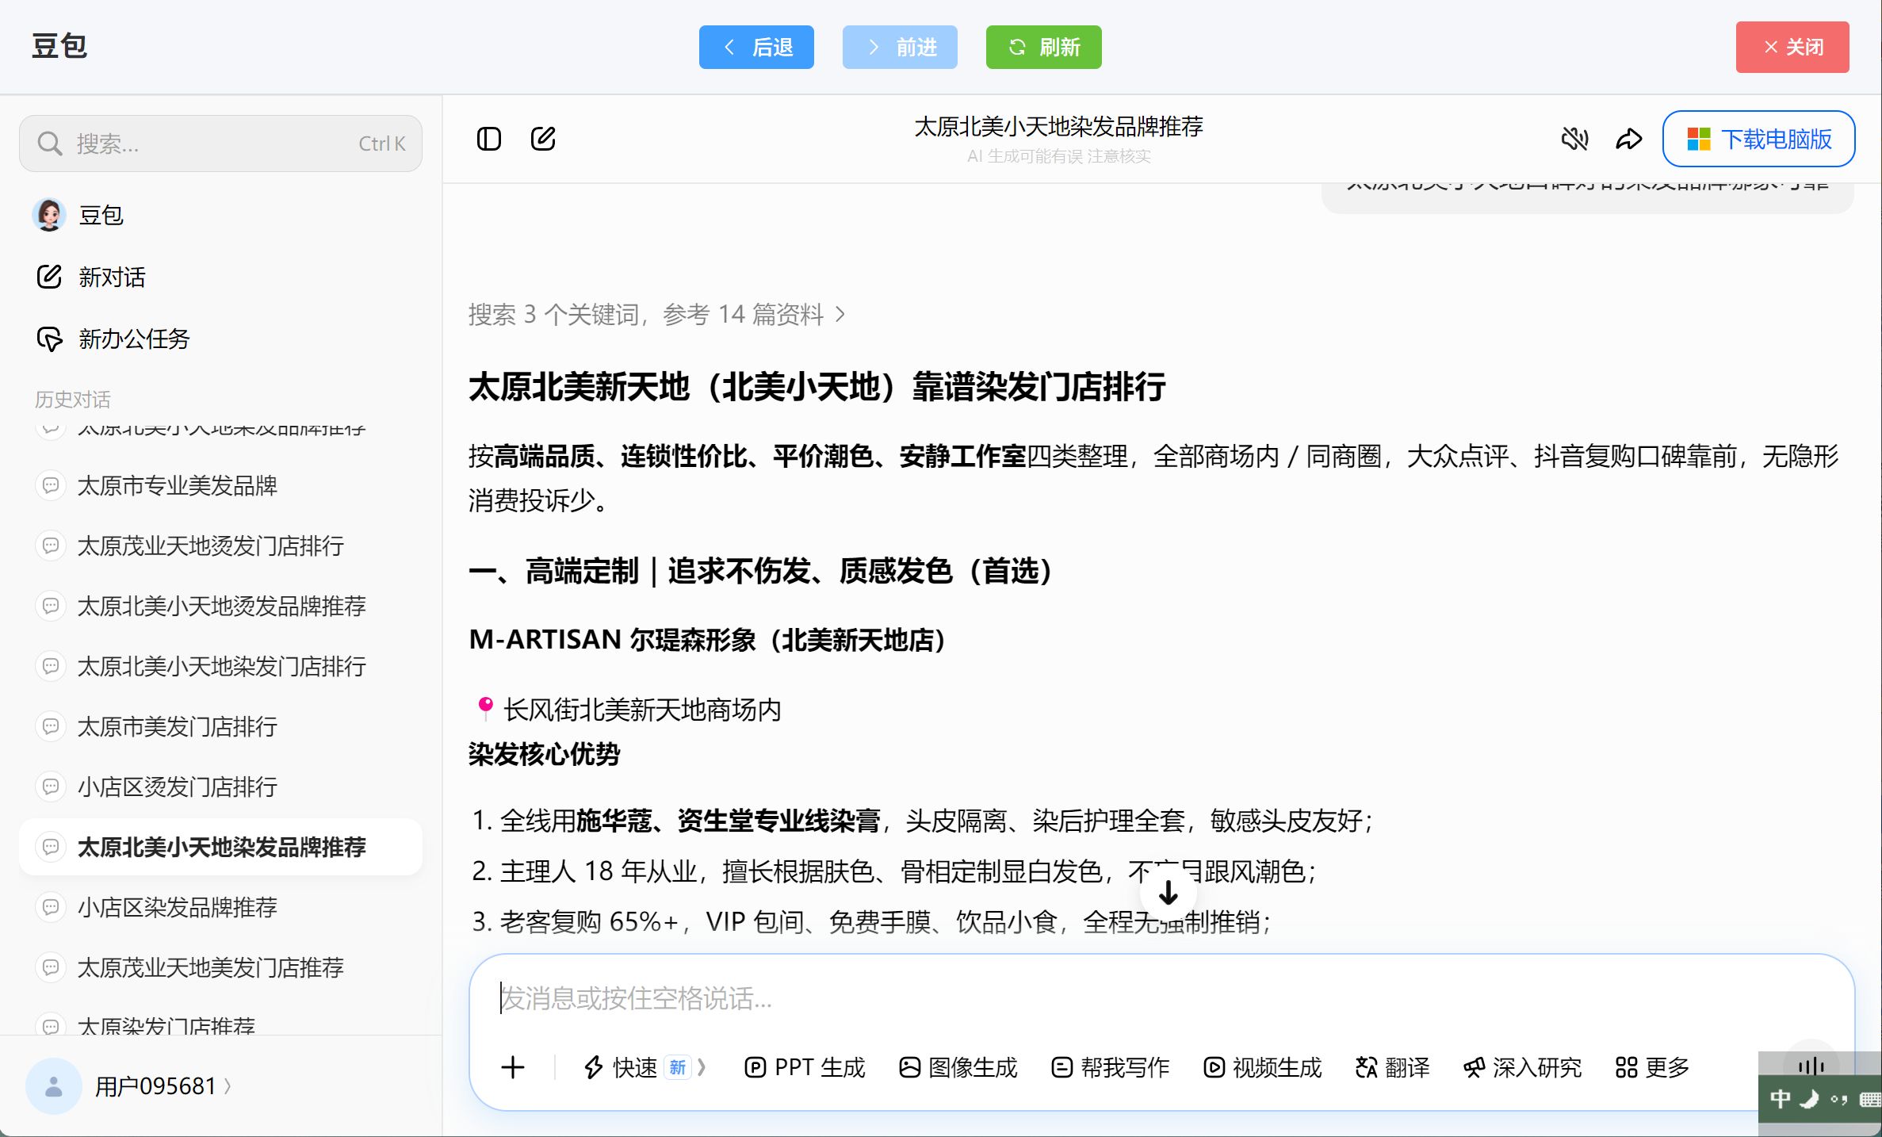Click IME moon mode icon
The height and width of the screenshot is (1137, 1882).
[1810, 1099]
